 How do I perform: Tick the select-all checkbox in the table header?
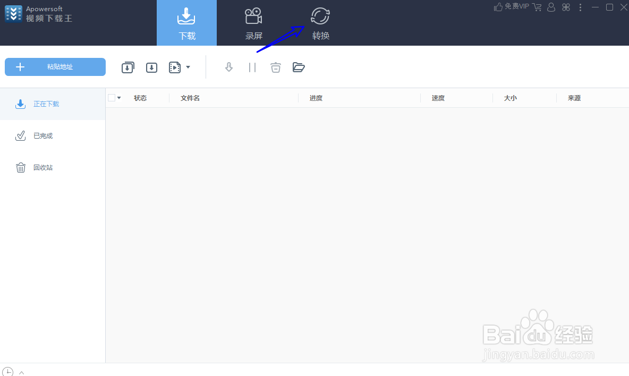pos(112,98)
